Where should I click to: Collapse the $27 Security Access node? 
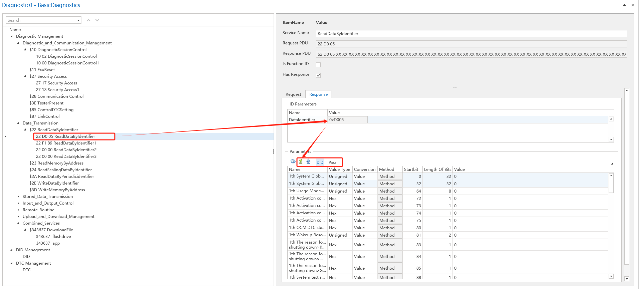click(25, 76)
